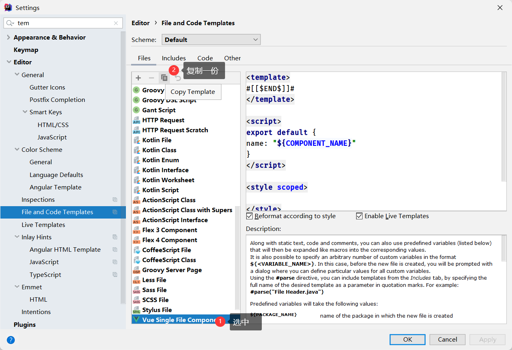This screenshot has height=350, width=512.
Task: Collapse the Color Scheme node
Action: coord(17,149)
